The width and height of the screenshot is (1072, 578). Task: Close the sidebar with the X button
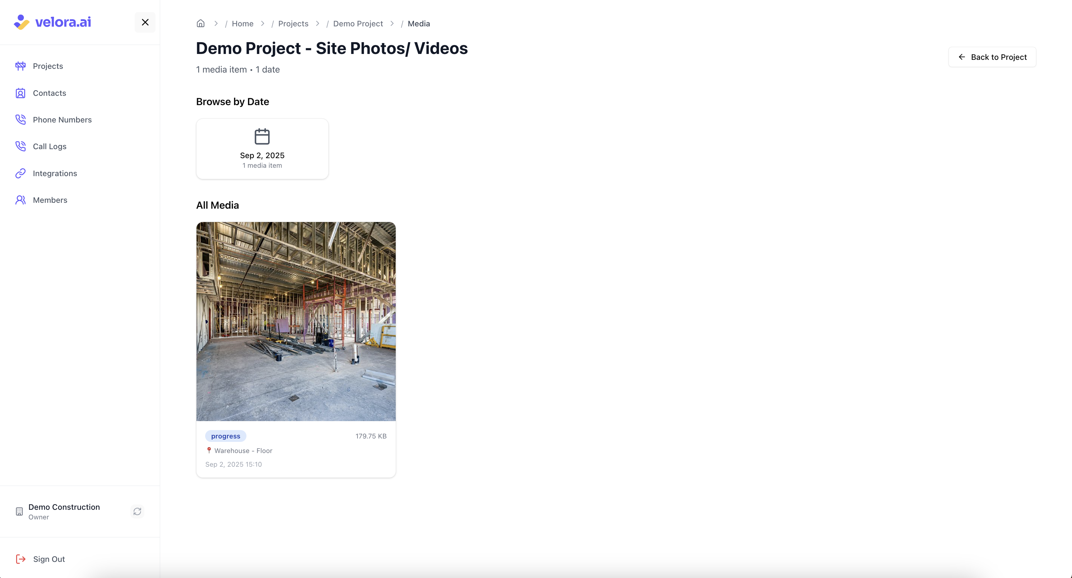coord(145,22)
